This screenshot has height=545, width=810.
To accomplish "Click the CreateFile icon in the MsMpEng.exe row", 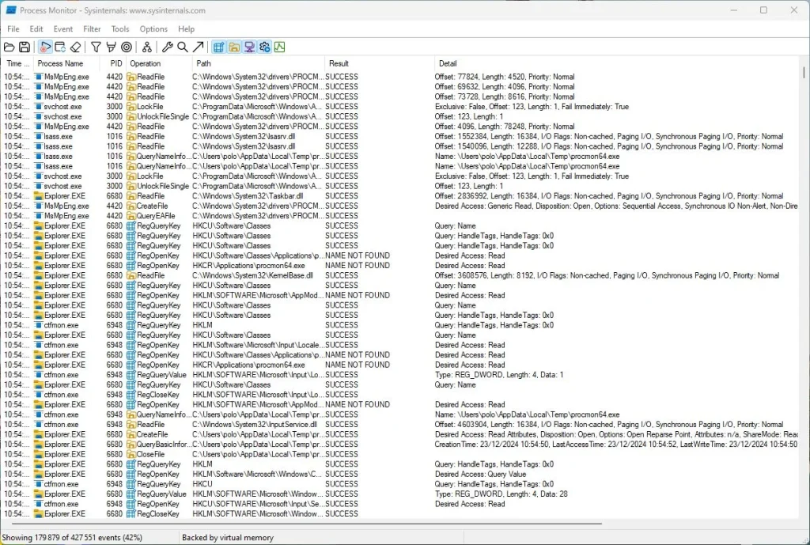I will [131, 206].
